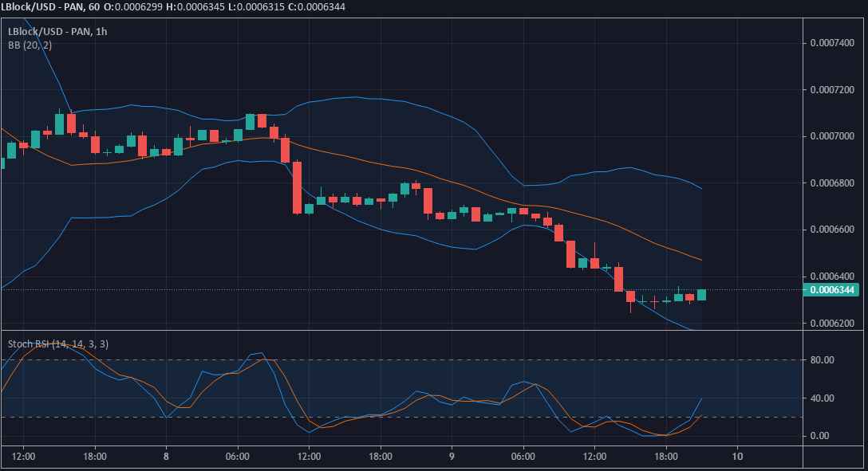Click the 0.0007400 price axis label
The height and width of the screenshot is (471, 868).
[832, 42]
